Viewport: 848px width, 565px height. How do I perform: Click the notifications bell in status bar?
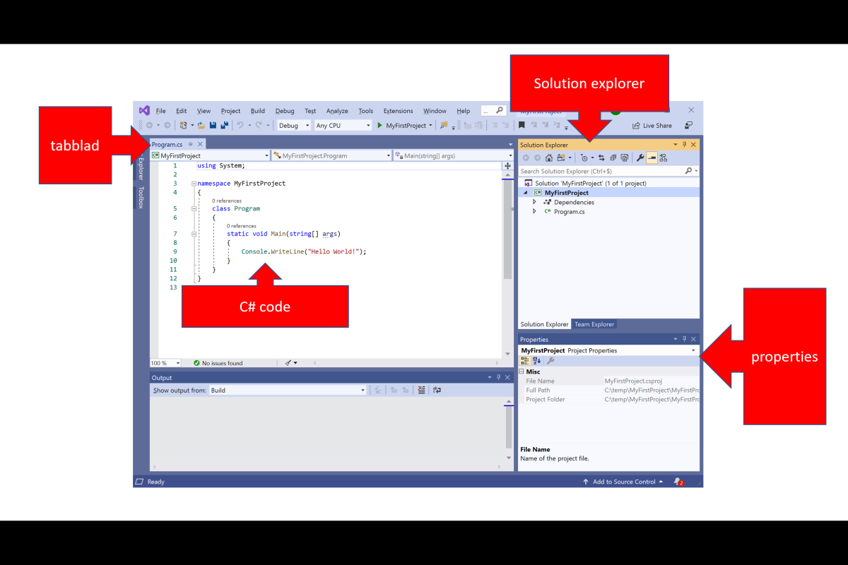tap(678, 482)
